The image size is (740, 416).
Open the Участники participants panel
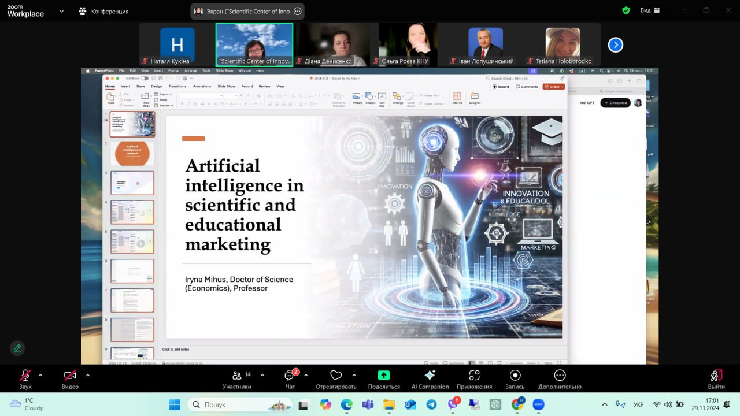(237, 376)
